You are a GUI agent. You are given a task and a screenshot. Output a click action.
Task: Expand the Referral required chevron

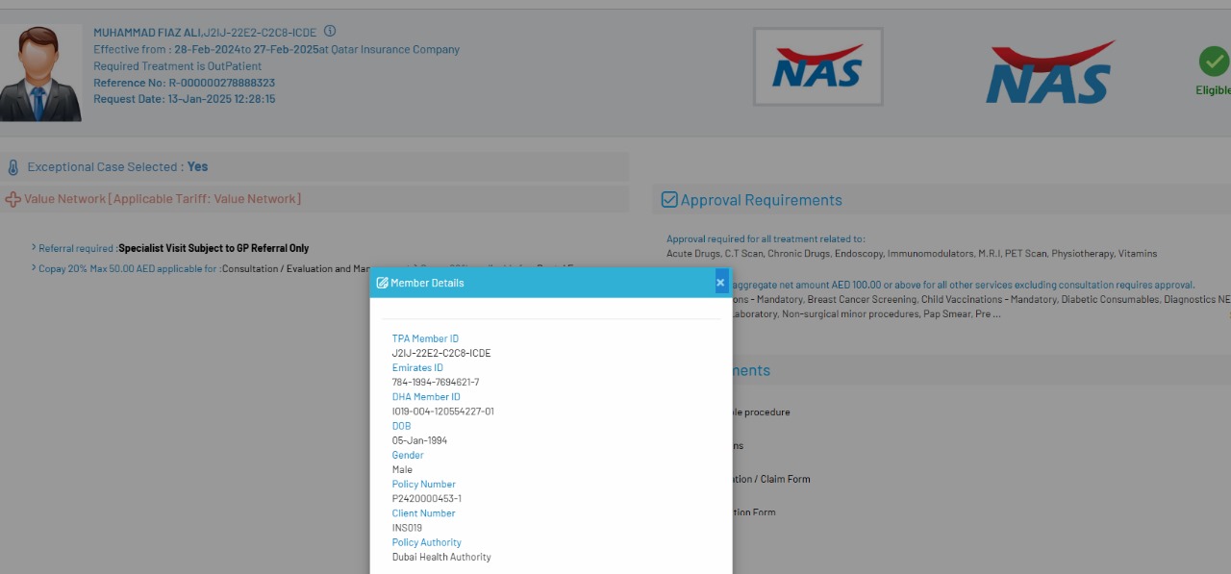pyautogui.click(x=34, y=248)
